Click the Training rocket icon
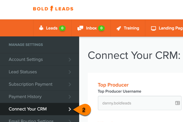183x122 pixels. [x=119, y=28]
